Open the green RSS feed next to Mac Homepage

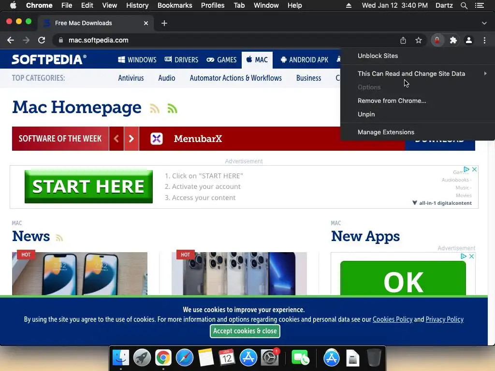tap(173, 109)
